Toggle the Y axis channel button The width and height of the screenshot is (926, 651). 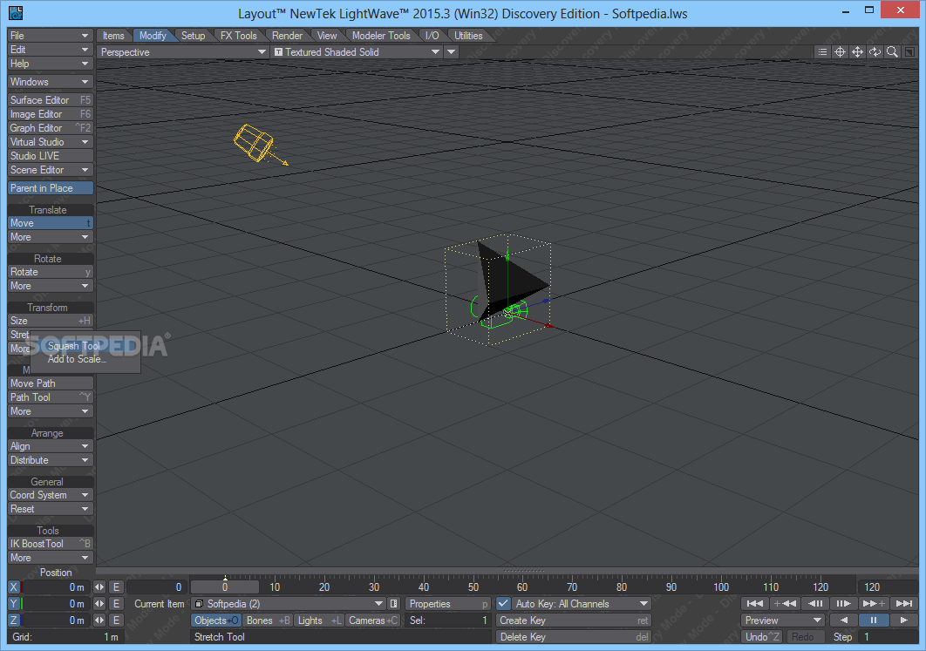15,604
